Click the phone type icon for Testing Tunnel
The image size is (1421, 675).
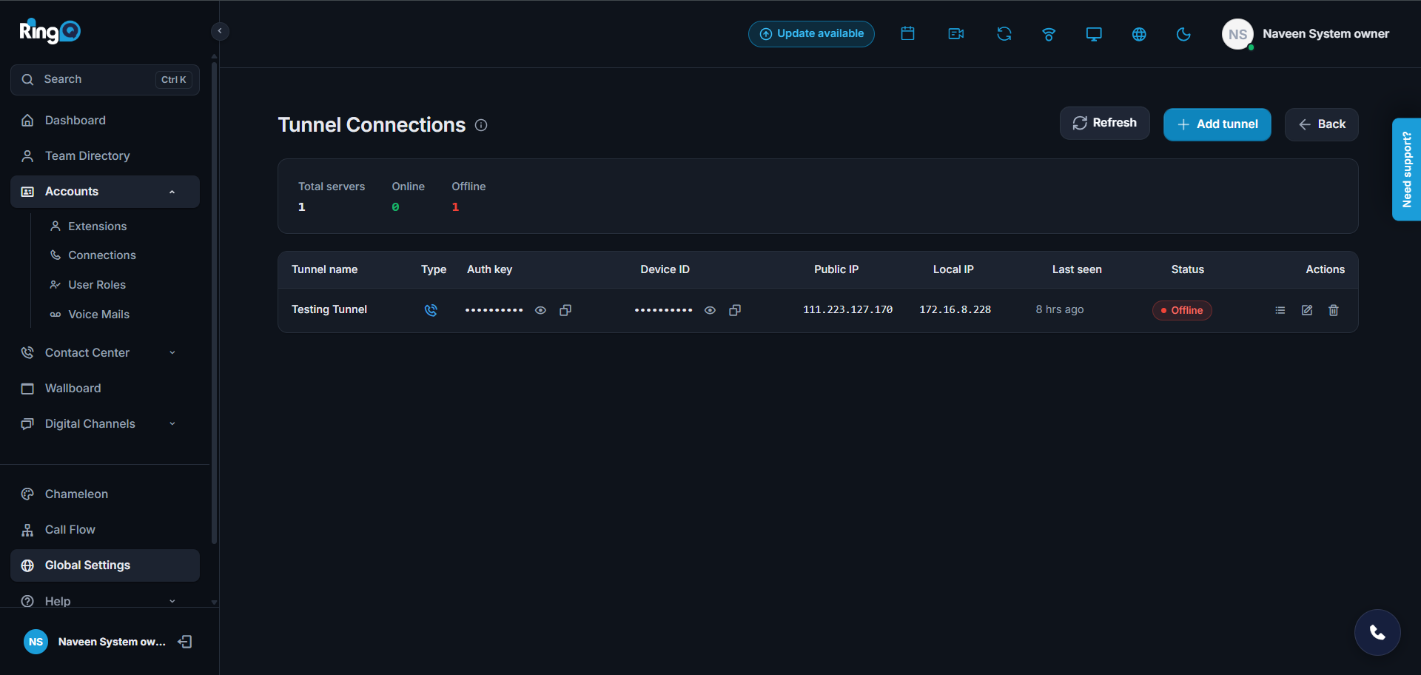point(431,310)
